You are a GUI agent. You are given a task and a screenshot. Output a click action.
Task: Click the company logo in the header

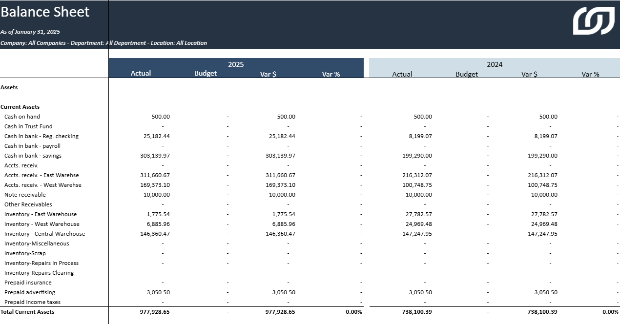point(594,20)
